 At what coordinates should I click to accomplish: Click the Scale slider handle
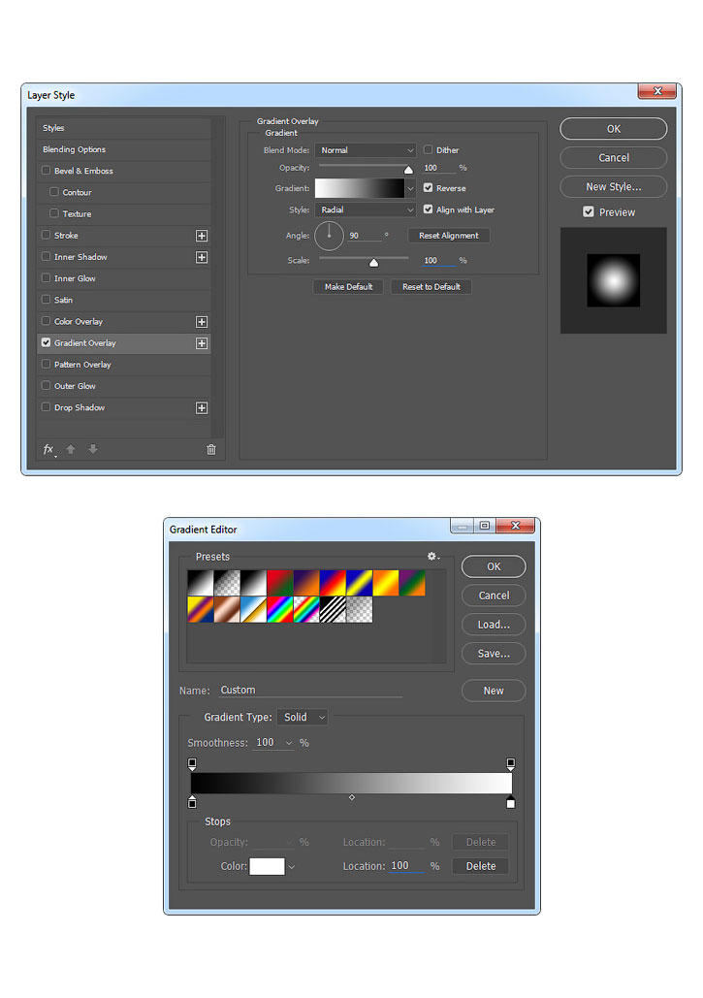pos(373,263)
